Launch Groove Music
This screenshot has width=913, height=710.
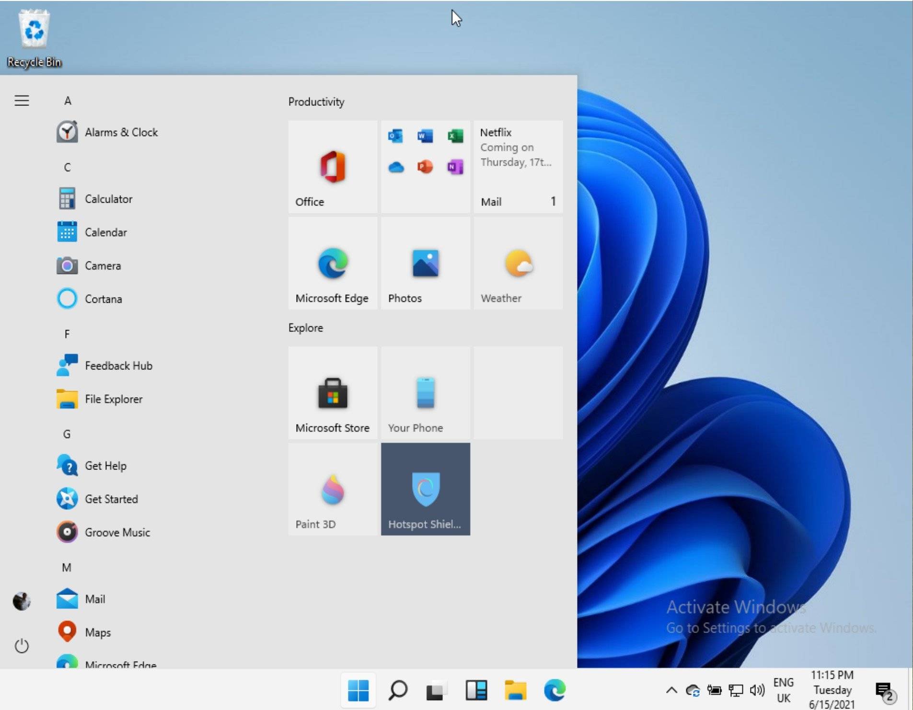click(117, 532)
